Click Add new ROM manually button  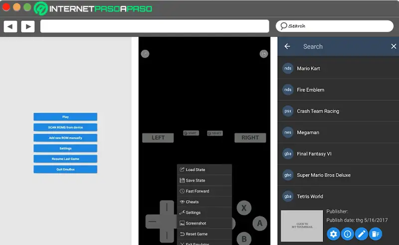click(x=65, y=138)
